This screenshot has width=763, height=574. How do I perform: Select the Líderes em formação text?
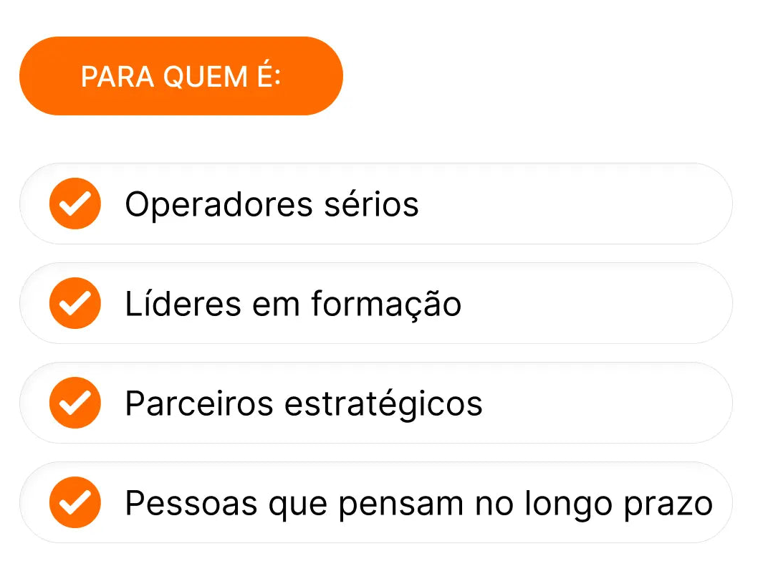tap(293, 304)
